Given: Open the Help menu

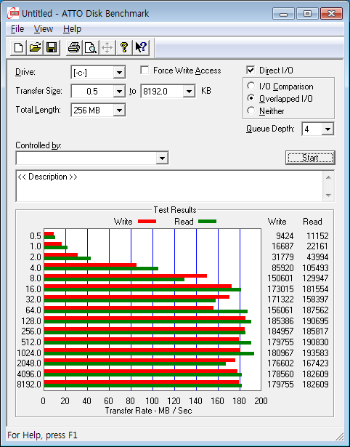Looking at the screenshot, I should coord(72,29).
